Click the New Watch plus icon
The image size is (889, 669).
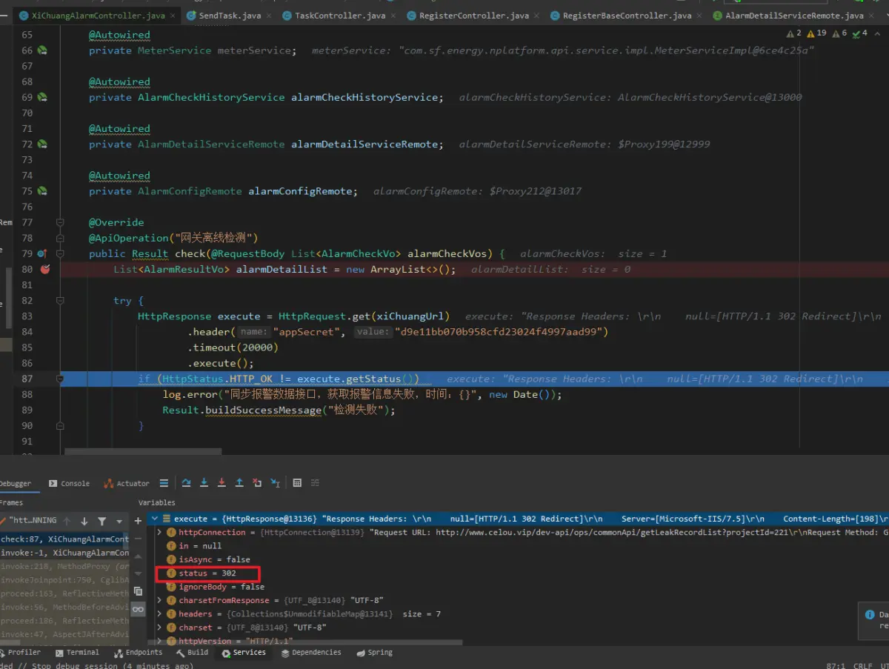pyautogui.click(x=138, y=521)
